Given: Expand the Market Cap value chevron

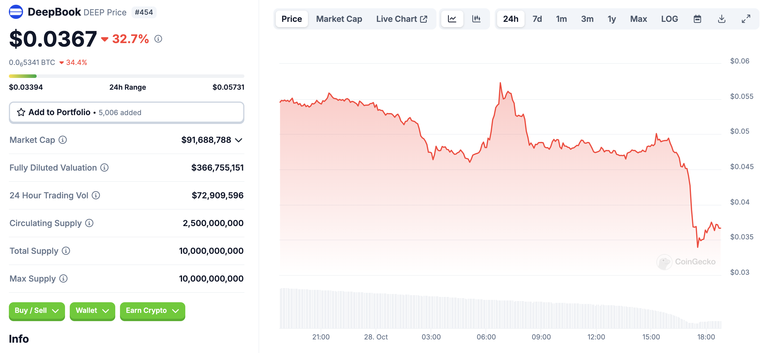Looking at the screenshot, I should pos(238,140).
